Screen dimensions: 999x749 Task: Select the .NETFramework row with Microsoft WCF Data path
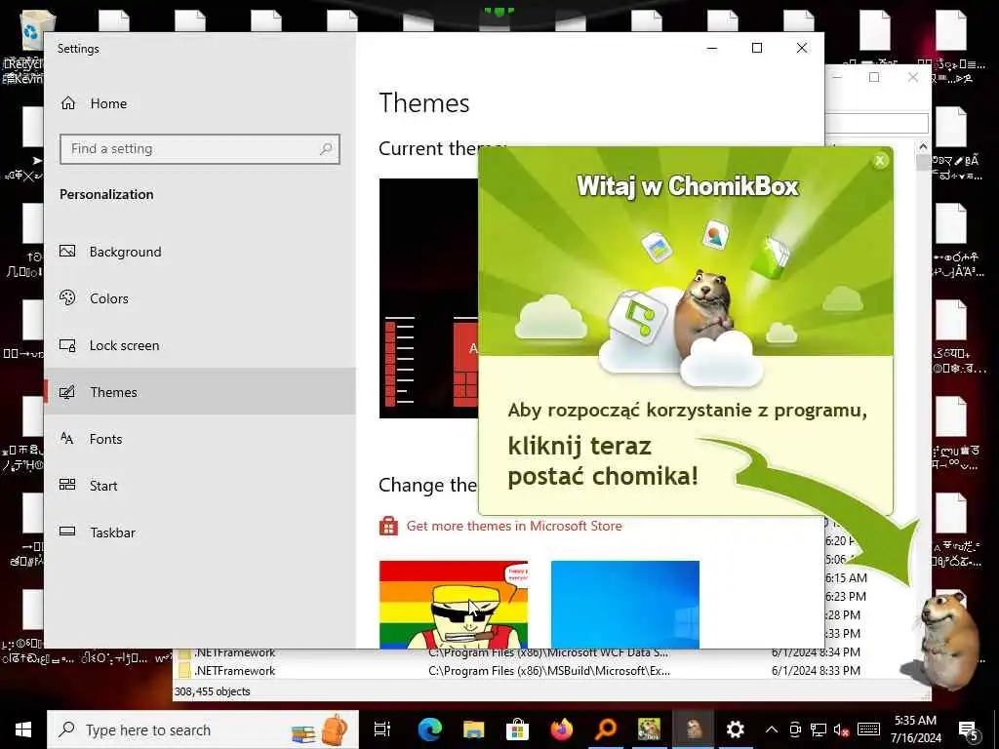[x=519, y=652]
